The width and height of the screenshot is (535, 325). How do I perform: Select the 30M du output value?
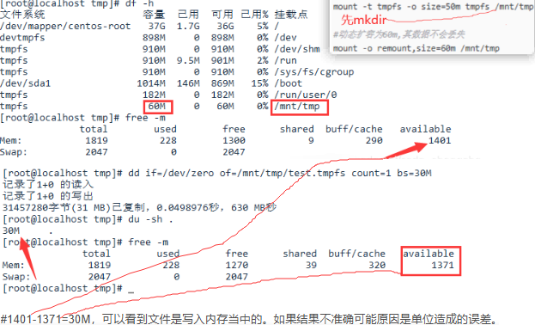[x=11, y=230]
